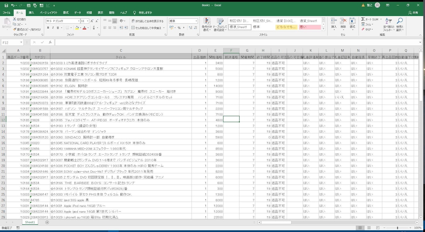Screen dimensions: 425x232
Task: Apply the red font color A
Action: pyautogui.click(x=84, y=28)
